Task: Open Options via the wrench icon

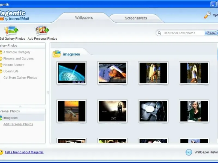Action: [207, 15]
